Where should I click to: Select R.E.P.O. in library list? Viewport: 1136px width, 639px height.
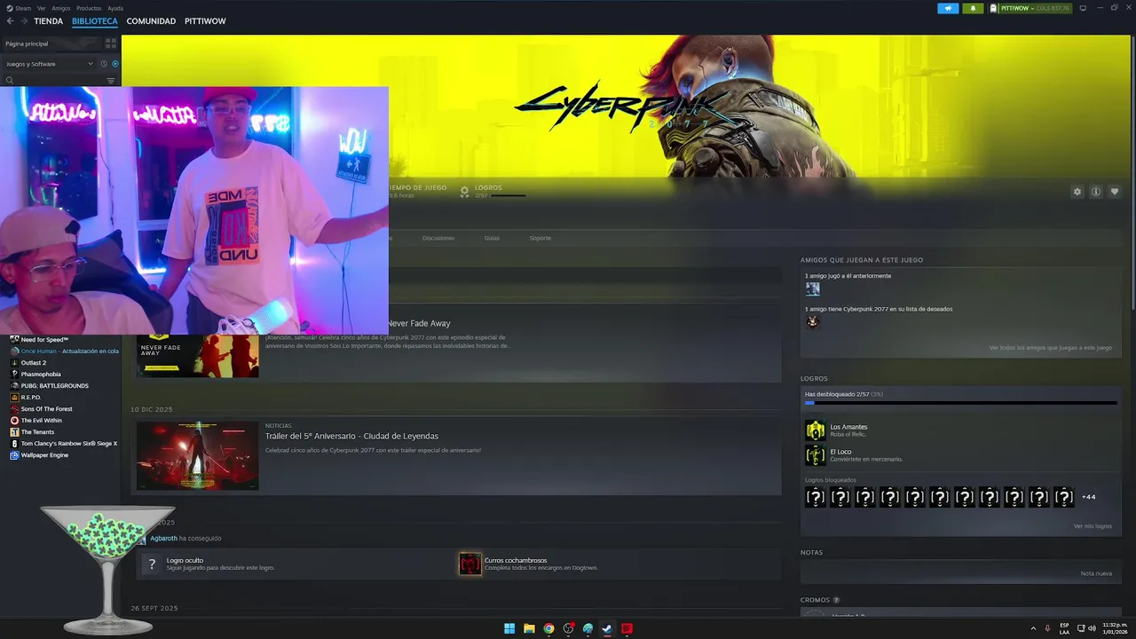point(31,398)
